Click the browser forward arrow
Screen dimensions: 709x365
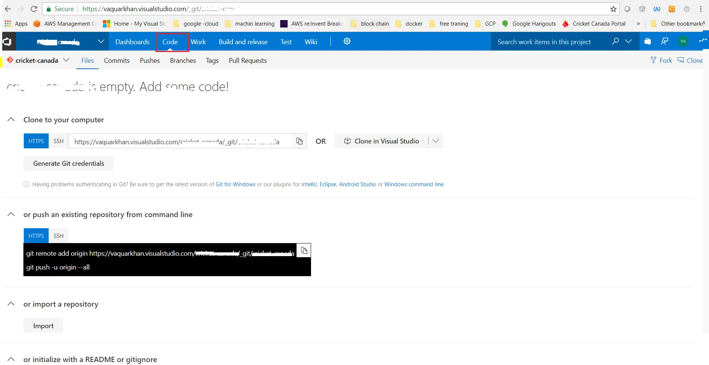click(x=21, y=9)
